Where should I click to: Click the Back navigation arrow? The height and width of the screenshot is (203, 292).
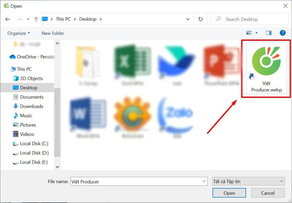tap(8, 19)
